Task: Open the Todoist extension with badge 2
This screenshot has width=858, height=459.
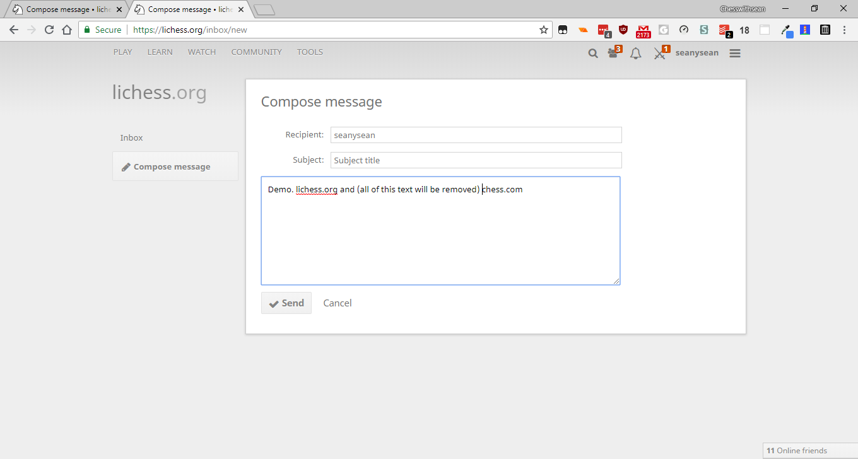Action: (725, 30)
